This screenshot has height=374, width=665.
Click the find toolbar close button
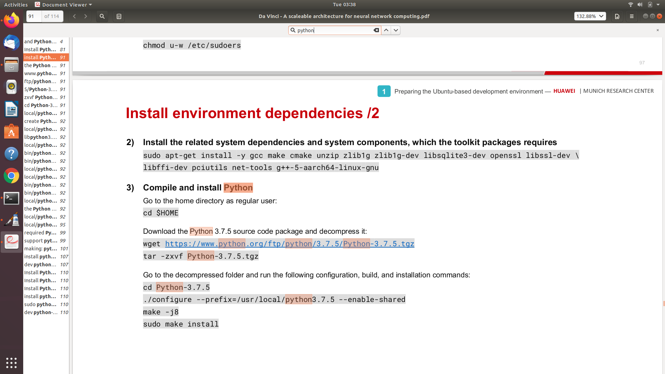pos(658,30)
